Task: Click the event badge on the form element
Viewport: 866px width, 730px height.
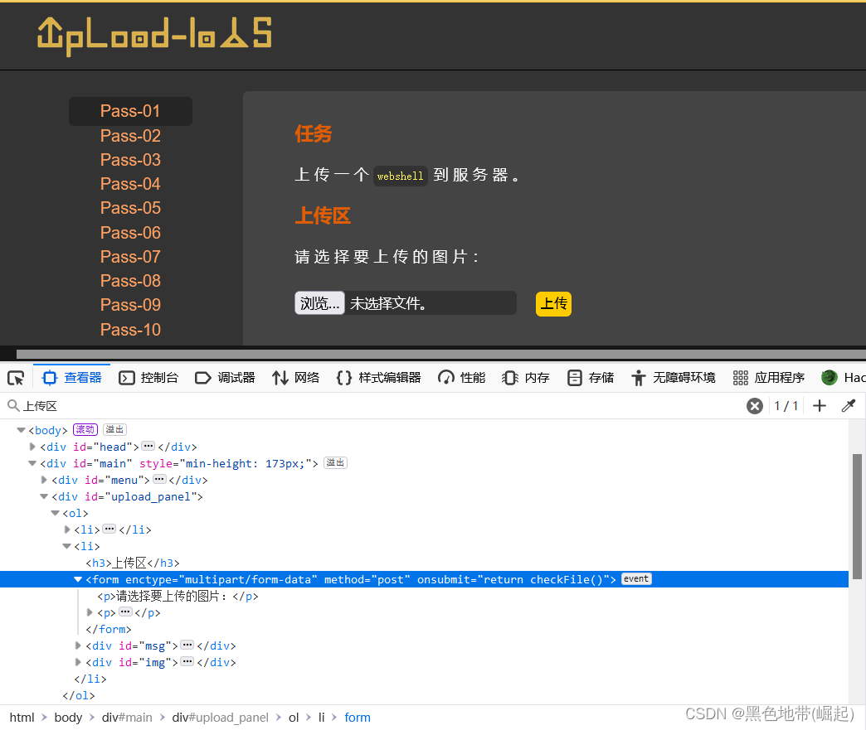Action: point(636,579)
